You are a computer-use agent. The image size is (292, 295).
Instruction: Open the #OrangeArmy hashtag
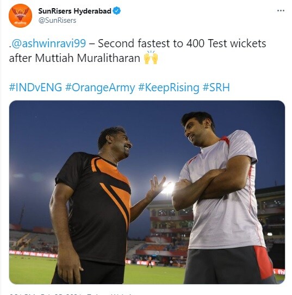pos(100,87)
